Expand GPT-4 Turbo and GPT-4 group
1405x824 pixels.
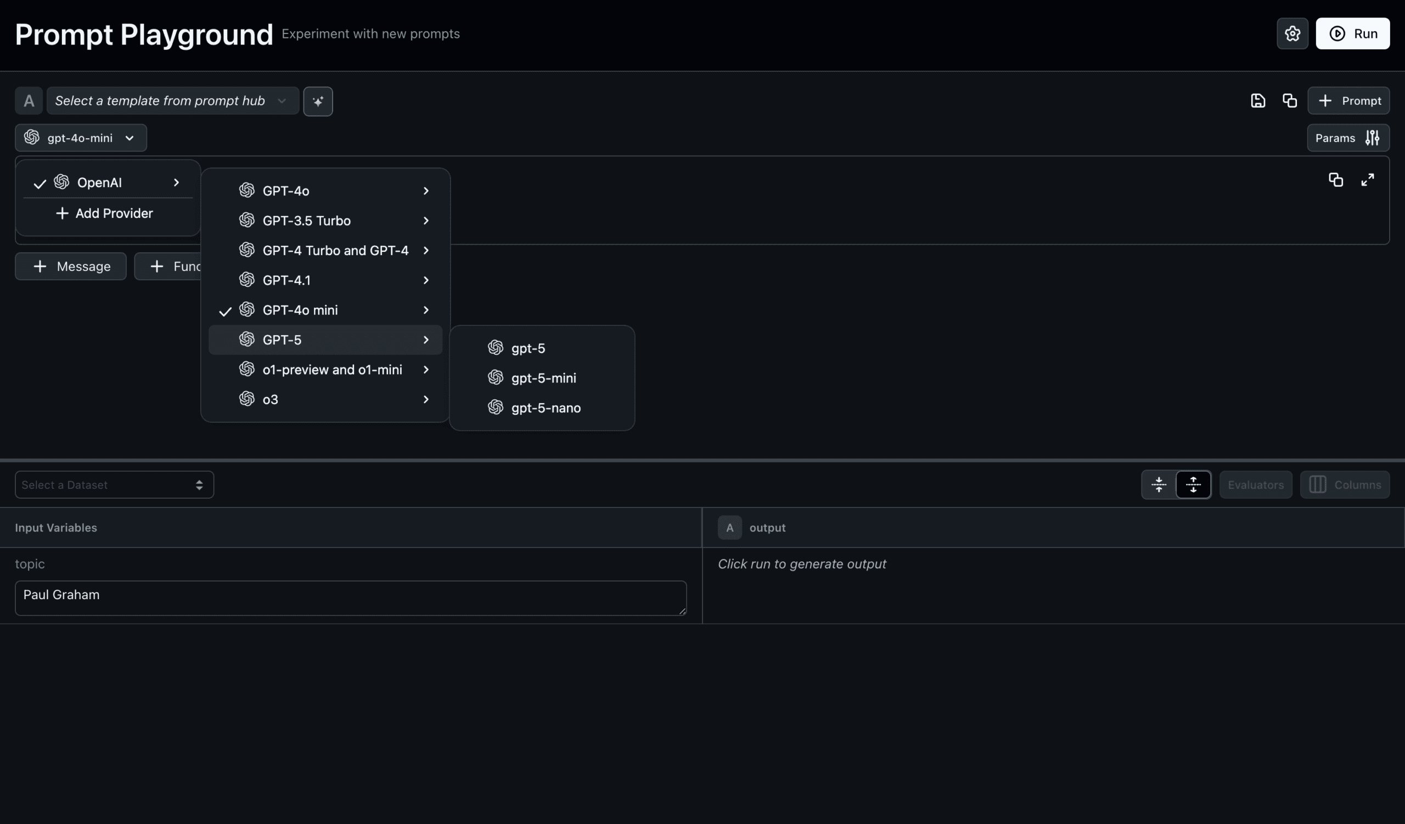(x=325, y=250)
